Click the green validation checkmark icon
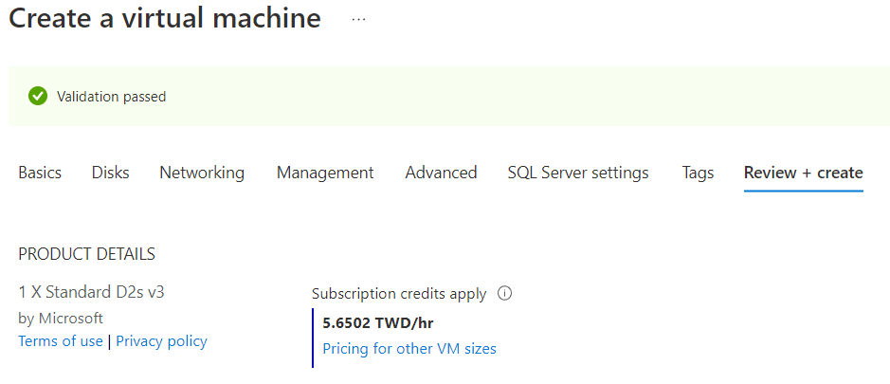This screenshot has width=890, height=384. pyautogui.click(x=38, y=96)
